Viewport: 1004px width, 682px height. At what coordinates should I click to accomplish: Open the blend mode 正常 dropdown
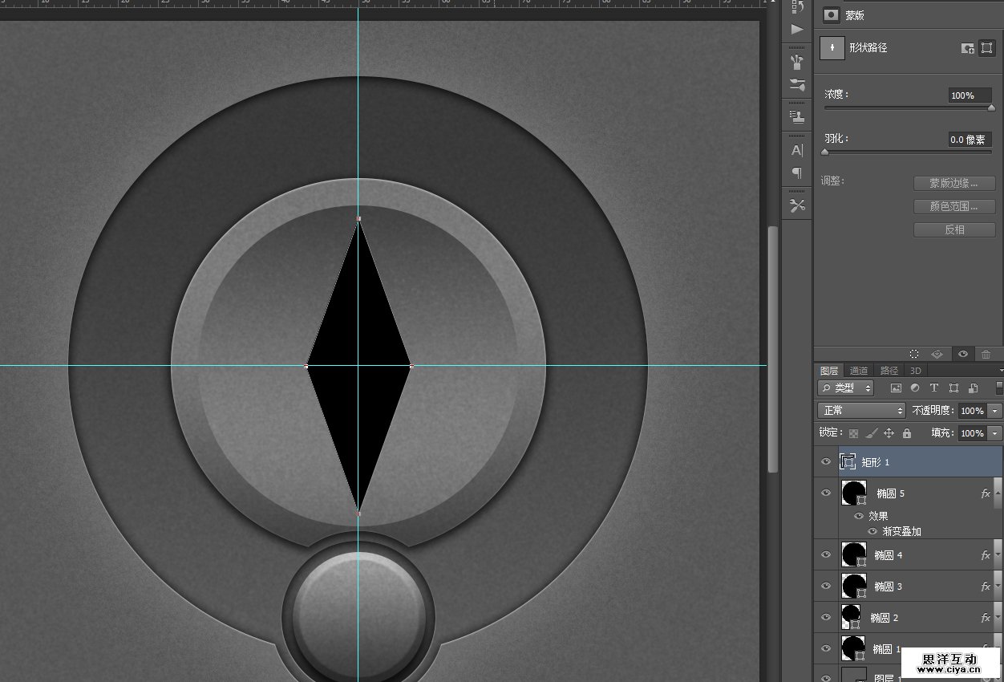[x=860, y=411]
